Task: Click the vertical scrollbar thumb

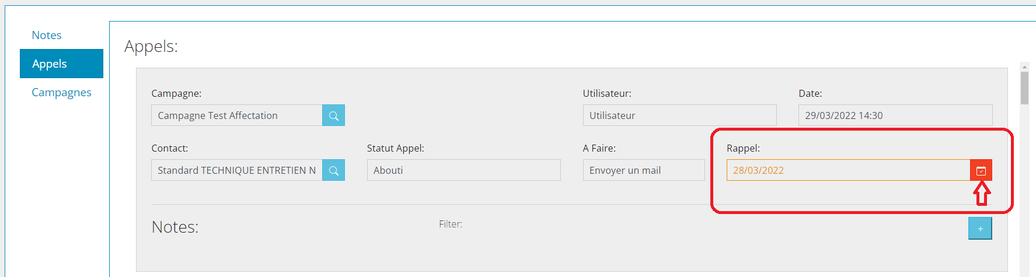Action: coord(1024,88)
